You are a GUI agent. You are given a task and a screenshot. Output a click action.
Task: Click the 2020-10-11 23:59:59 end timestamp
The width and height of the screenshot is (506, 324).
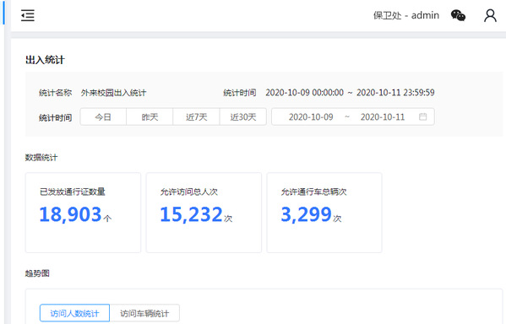[x=395, y=93]
